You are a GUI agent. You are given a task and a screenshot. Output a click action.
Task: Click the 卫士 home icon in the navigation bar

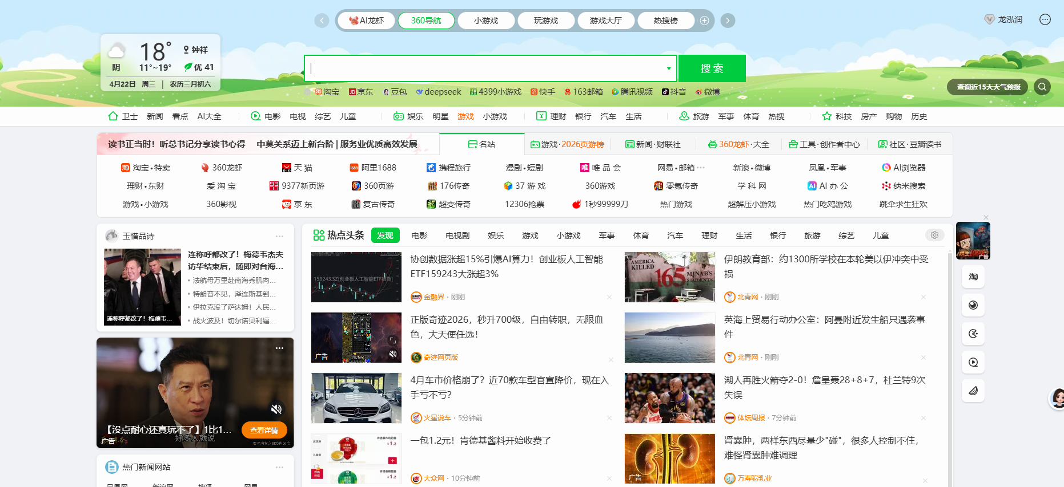pyautogui.click(x=113, y=116)
